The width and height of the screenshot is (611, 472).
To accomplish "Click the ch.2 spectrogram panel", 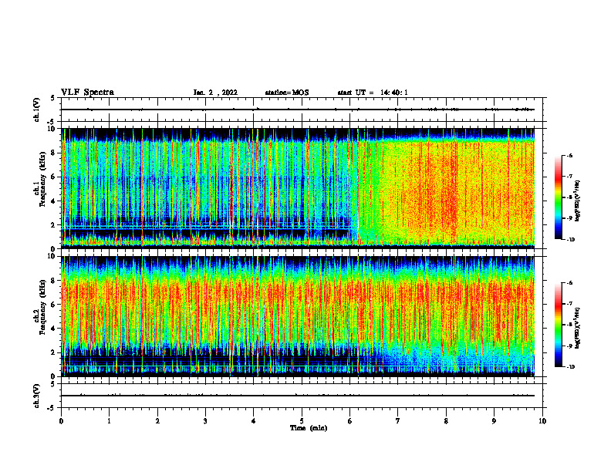I will [302, 316].
